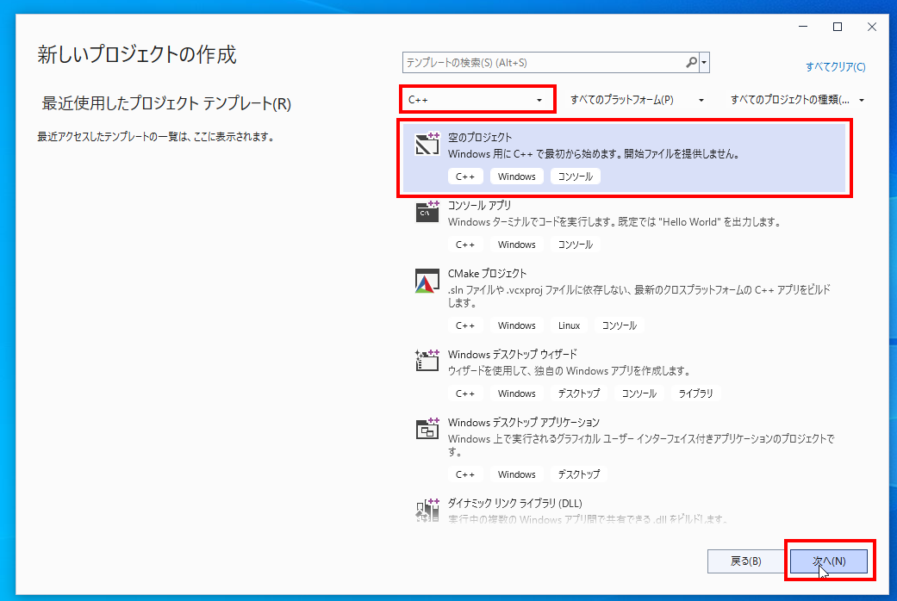Select the 空のプロジェクト template title
Screen dimensions: 897x601
[x=480, y=137]
